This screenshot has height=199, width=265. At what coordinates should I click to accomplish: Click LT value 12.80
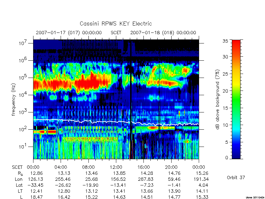(64, 191)
